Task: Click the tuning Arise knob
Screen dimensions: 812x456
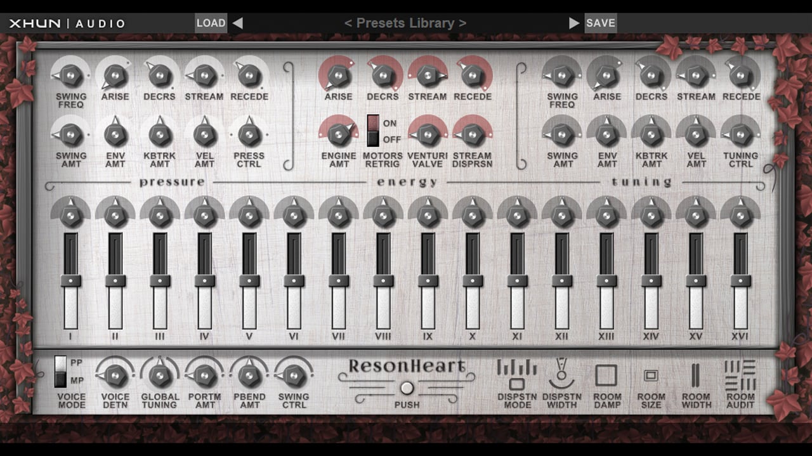Action: [x=606, y=75]
